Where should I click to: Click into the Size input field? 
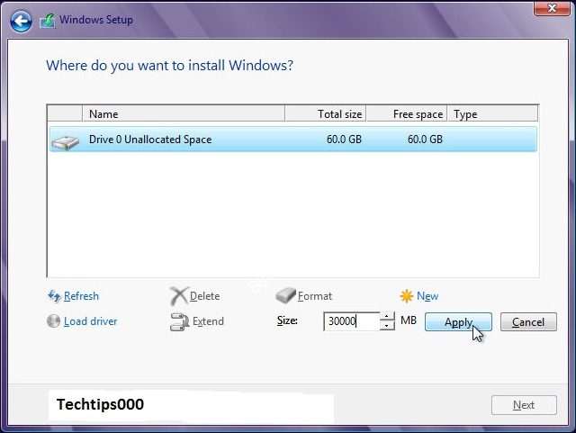tap(351, 321)
